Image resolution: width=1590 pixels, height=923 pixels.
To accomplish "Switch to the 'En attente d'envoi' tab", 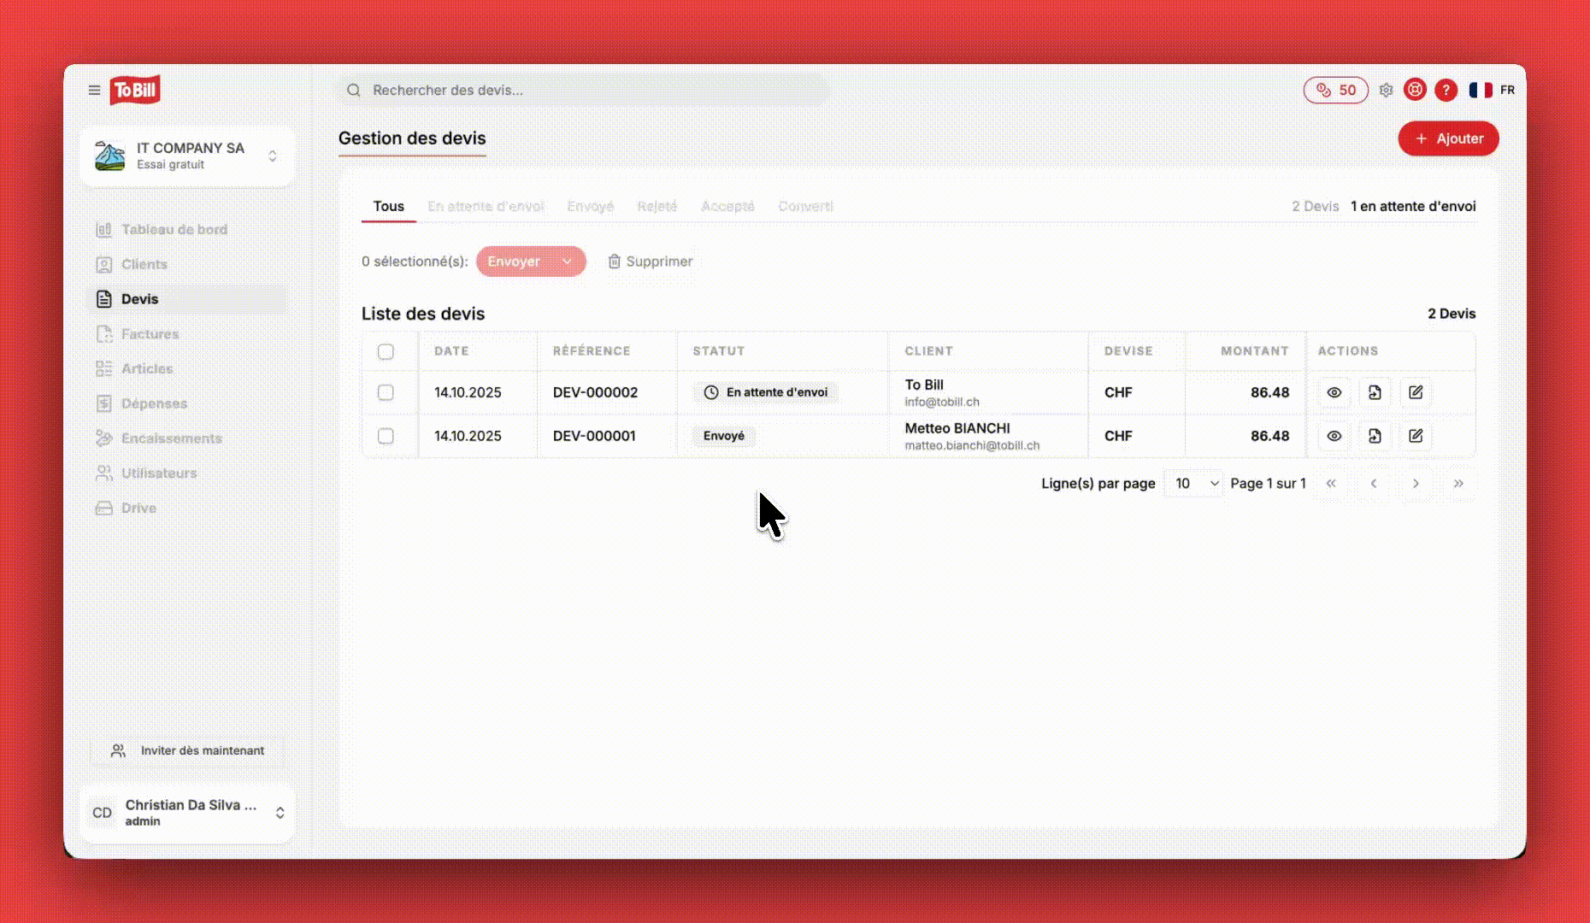I will pyautogui.click(x=486, y=206).
